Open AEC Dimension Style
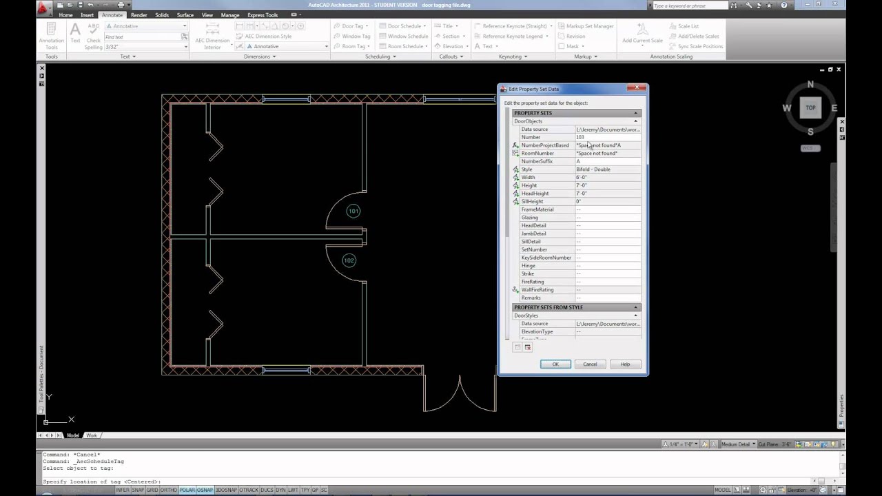Viewport: 882px width, 496px height. pos(265,37)
